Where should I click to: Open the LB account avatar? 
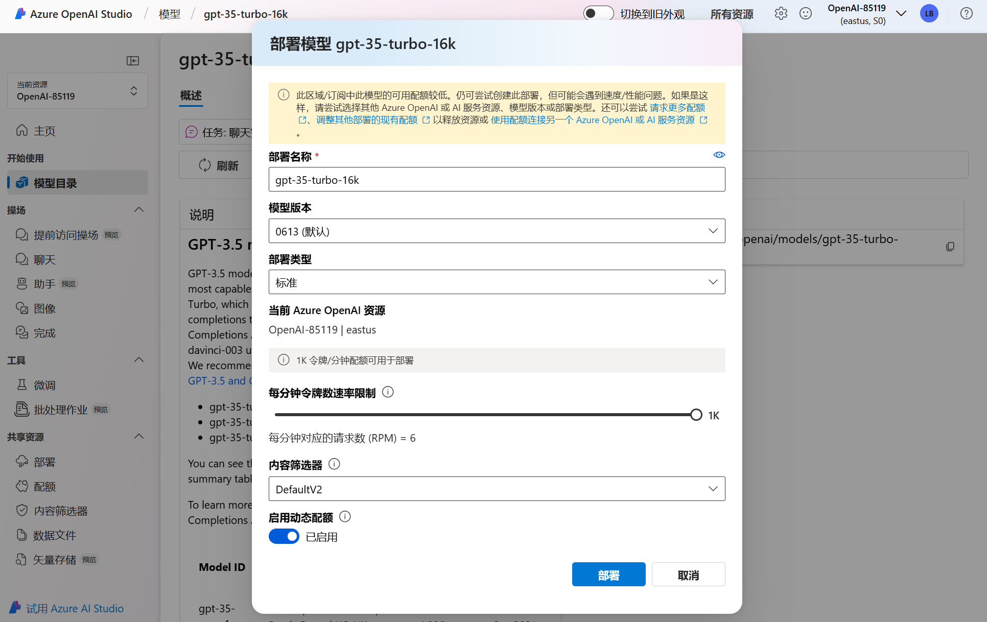[x=929, y=14]
